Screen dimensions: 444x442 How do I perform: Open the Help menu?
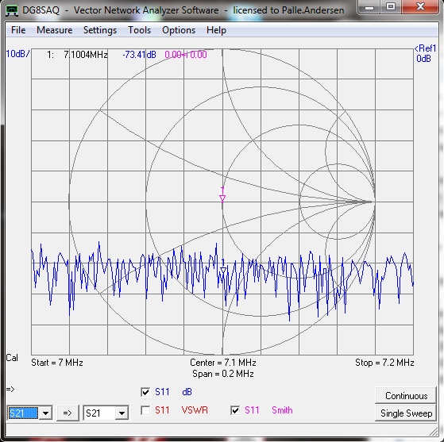tap(216, 30)
